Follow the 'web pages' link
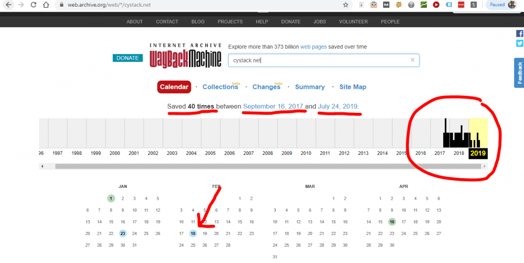This screenshot has width=524, height=263. click(x=314, y=47)
